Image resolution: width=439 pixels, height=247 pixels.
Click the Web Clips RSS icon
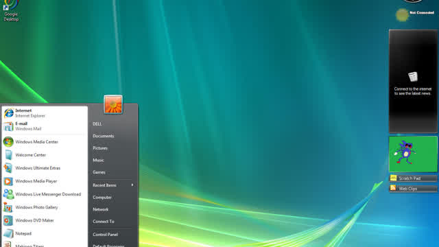pyautogui.click(x=393, y=188)
